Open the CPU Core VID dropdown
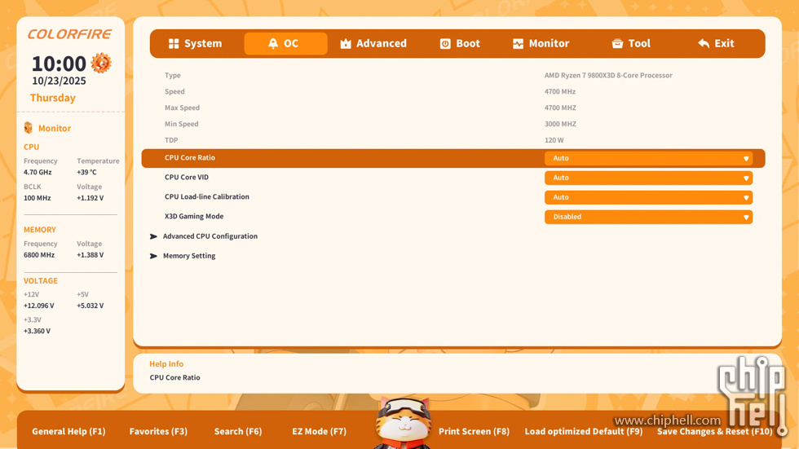 (x=648, y=178)
